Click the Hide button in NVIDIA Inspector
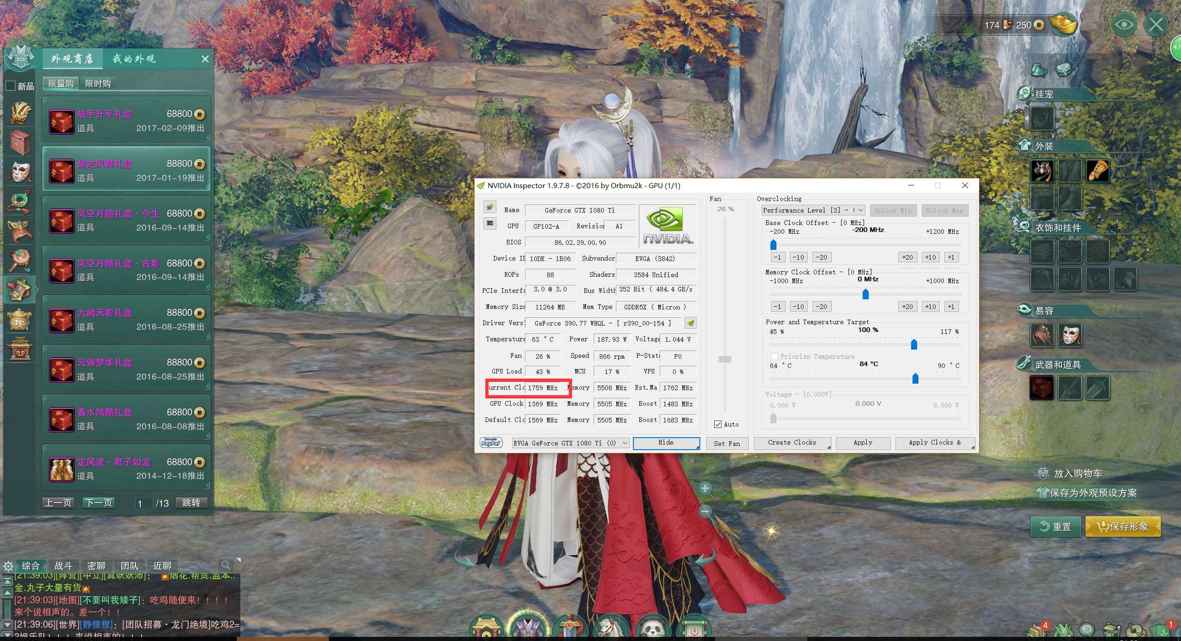This screenshot has width=1181, height=641. pyautogui.click(x=666, y=443)
